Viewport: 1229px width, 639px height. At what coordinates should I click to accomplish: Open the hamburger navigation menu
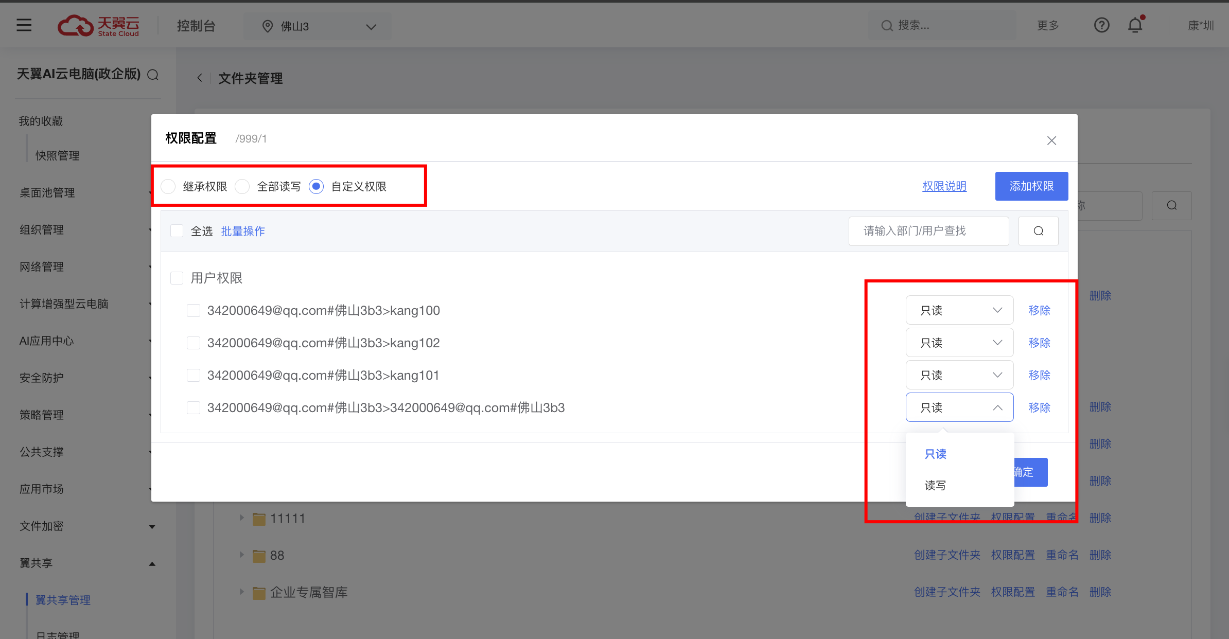click(24, 25)
